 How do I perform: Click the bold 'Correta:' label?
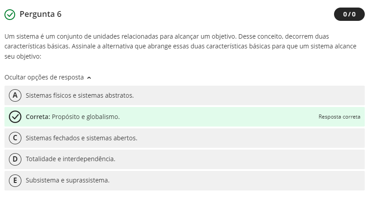coord(38,117)
